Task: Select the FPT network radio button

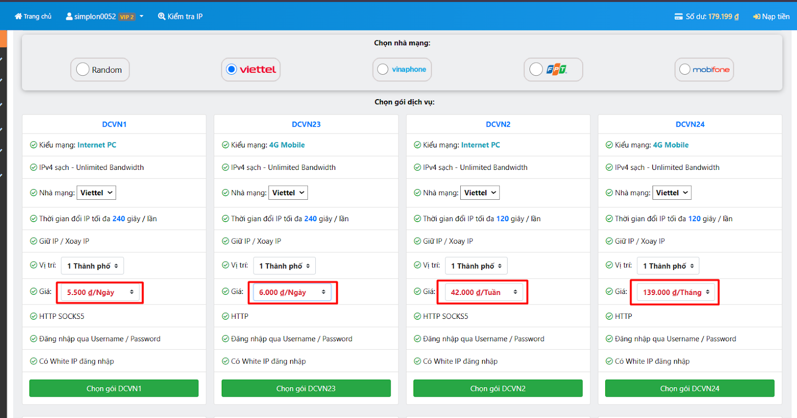Action: [x=536, y=69]
